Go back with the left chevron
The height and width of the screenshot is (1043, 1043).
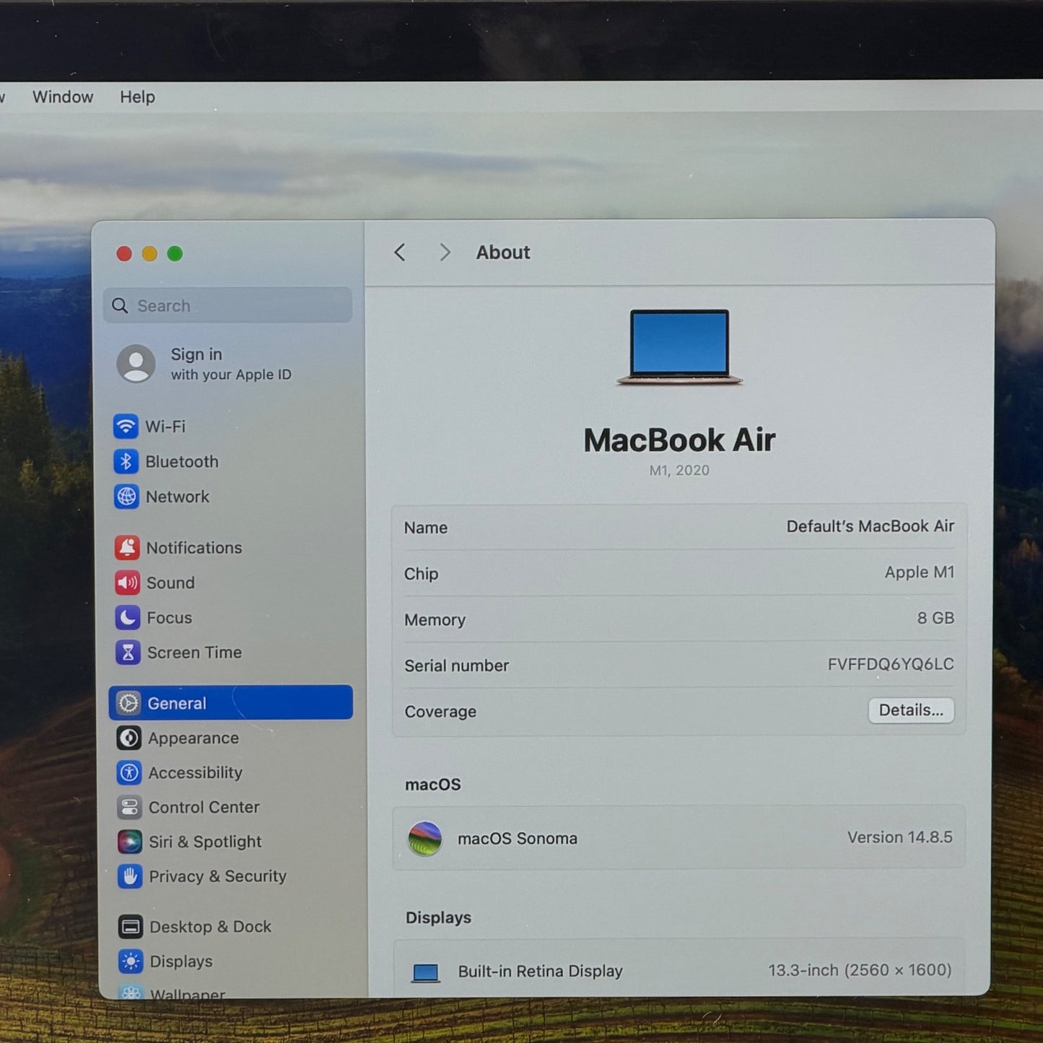(x=400, y=252)
